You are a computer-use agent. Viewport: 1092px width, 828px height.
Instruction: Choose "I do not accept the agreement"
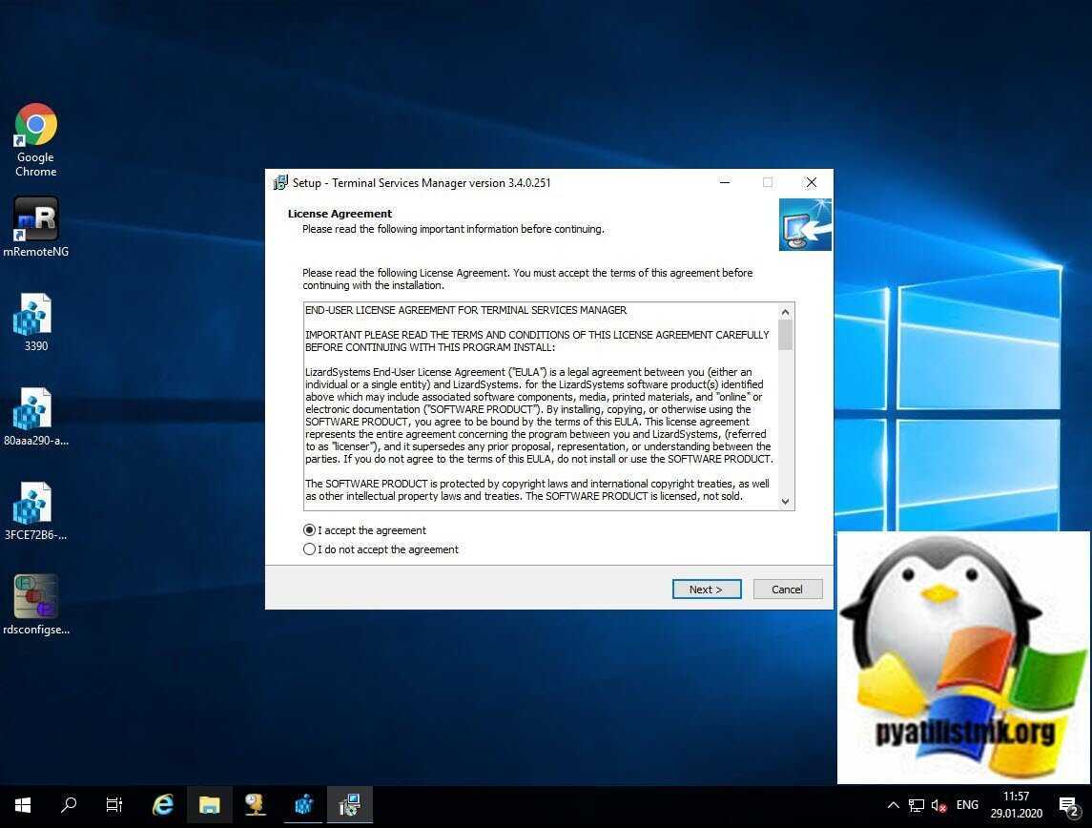(x=309, y=549)
